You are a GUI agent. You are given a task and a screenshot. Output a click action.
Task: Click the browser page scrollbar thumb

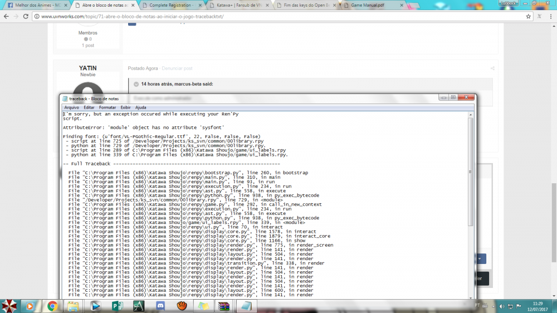[x=554, y=223]
